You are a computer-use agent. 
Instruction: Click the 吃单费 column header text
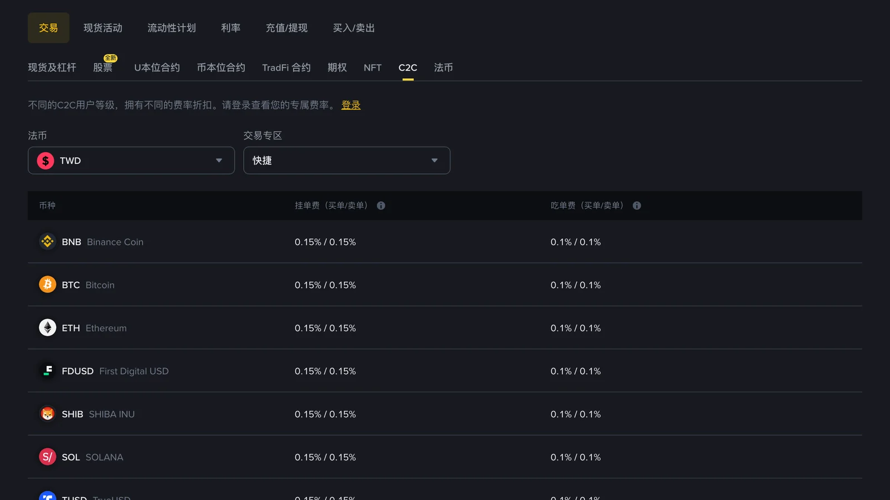pyautogui.click(x=587, y=206)
